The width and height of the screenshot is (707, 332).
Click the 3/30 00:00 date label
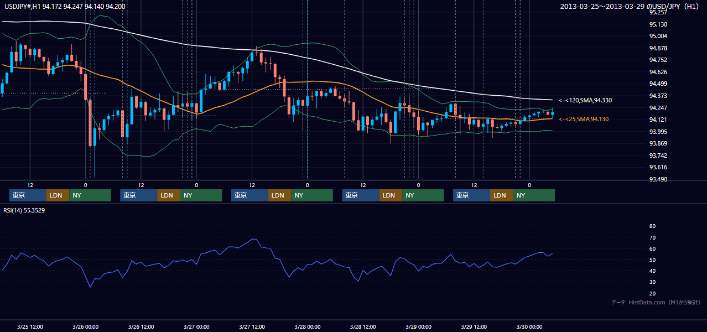tap(529, 326)
